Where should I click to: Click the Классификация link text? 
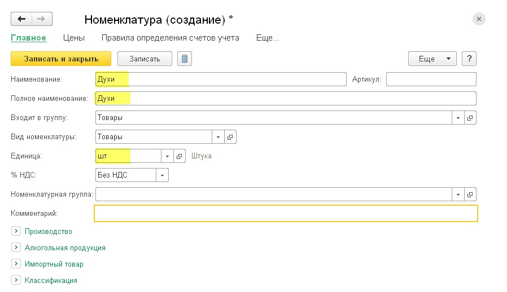(x=51, y=280)
